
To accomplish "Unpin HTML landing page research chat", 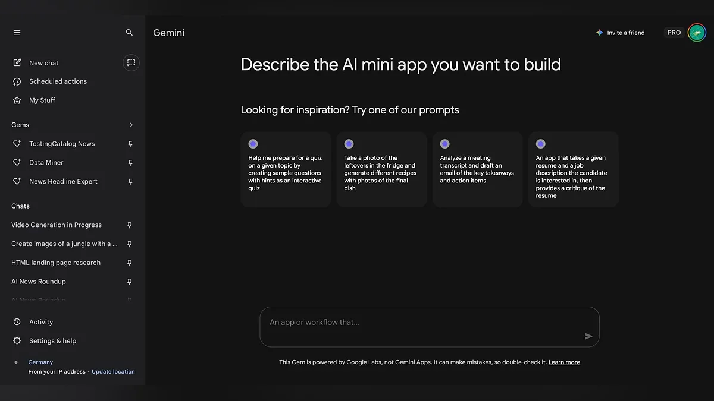I will click(130, 263).
